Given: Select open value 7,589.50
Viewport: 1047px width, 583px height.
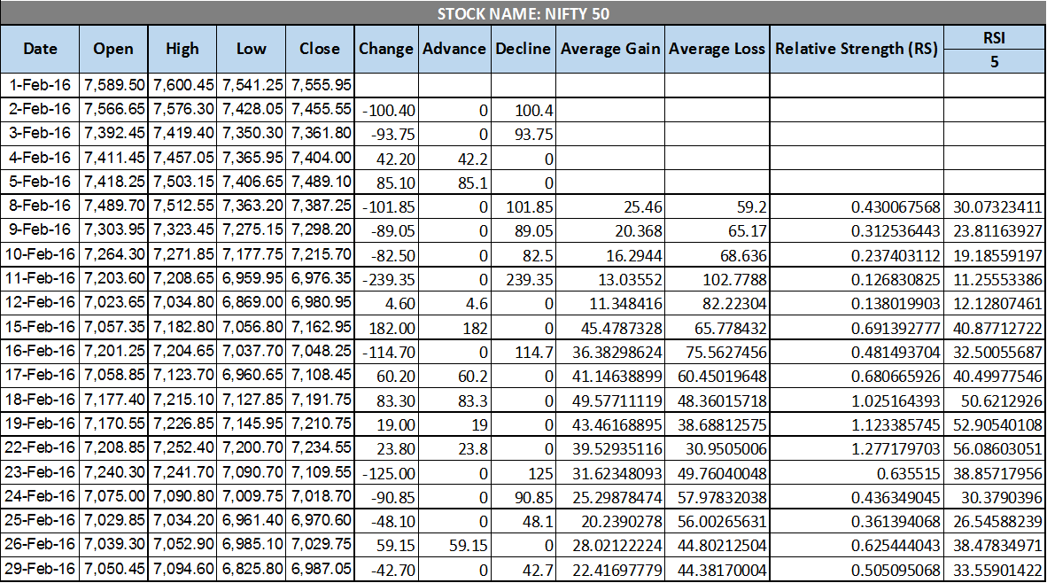Looking at the screenshot, I should (113, 85).
